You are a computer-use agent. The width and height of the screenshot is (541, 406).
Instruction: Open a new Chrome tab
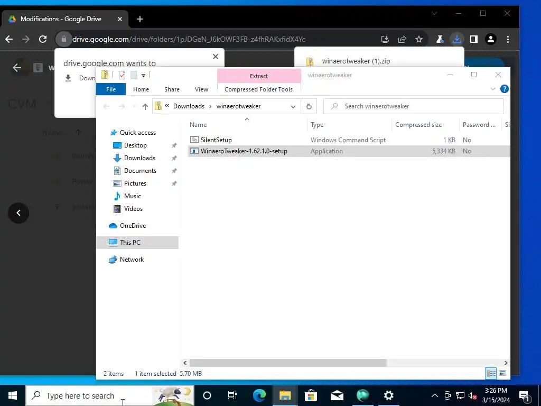139,19
